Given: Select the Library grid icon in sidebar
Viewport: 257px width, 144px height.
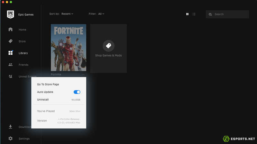Looking at the screenshot, I should click(11, 53).
